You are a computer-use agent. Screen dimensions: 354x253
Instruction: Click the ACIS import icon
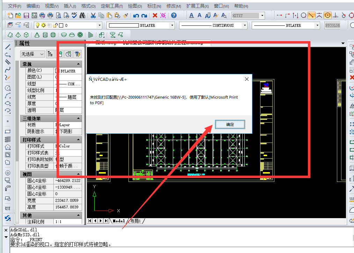[34, 15]
